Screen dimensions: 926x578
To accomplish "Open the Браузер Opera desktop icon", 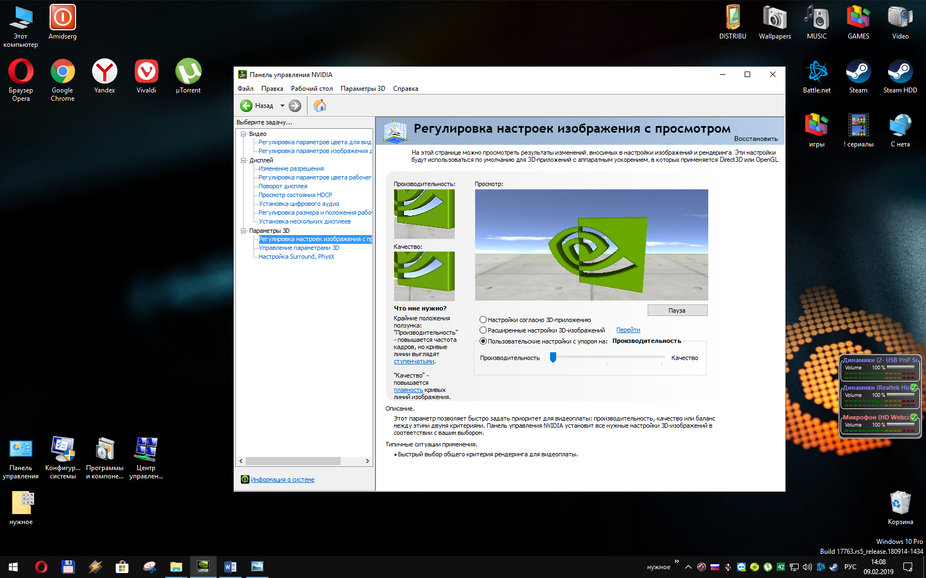I will [x=21, y=80].
